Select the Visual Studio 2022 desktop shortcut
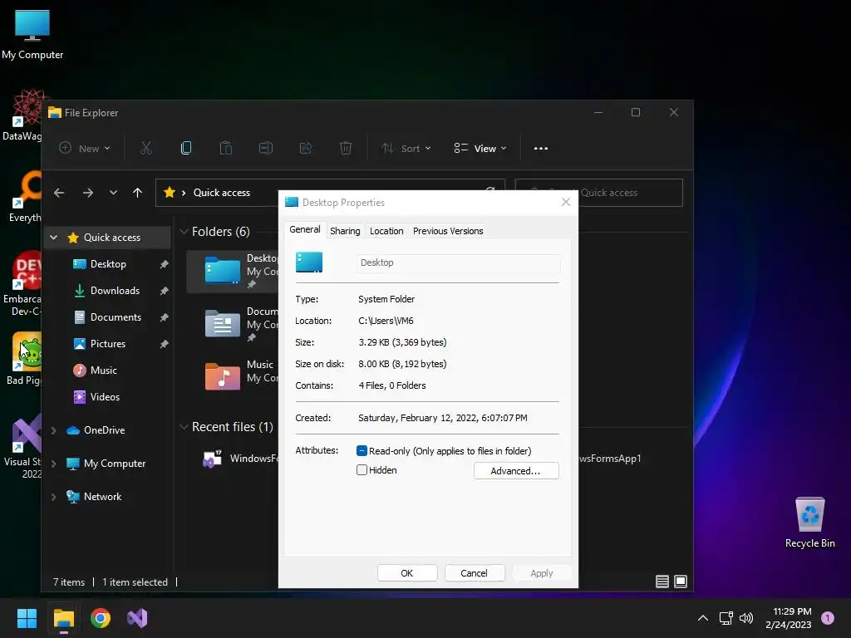The height and width of the screenshot is (638, 851). 22,448
